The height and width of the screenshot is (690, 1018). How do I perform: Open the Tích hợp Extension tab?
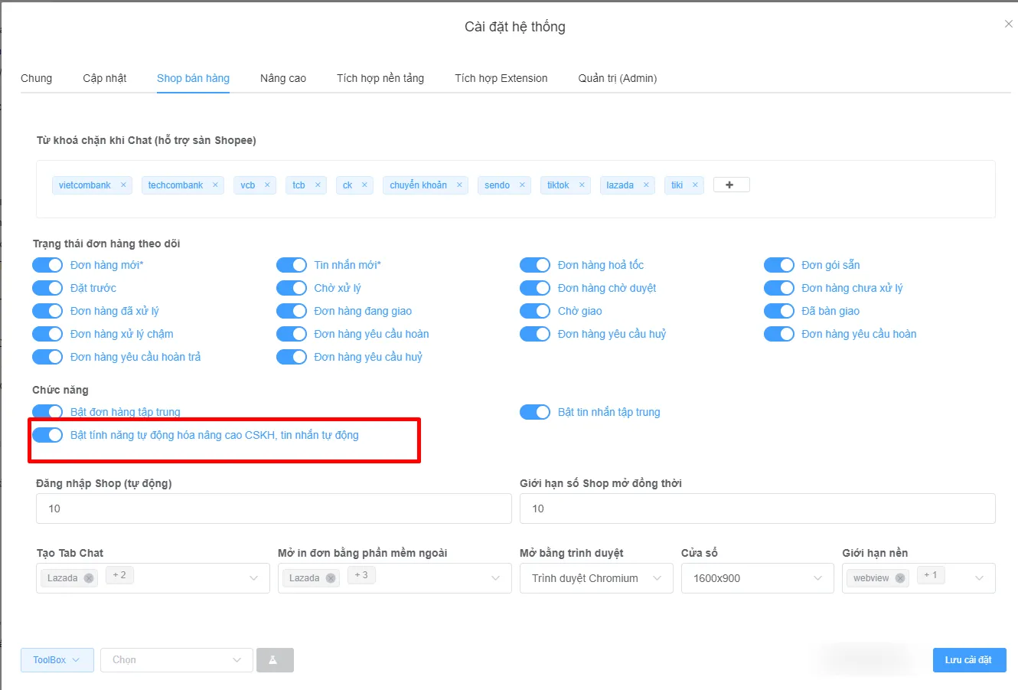(501, 78)
